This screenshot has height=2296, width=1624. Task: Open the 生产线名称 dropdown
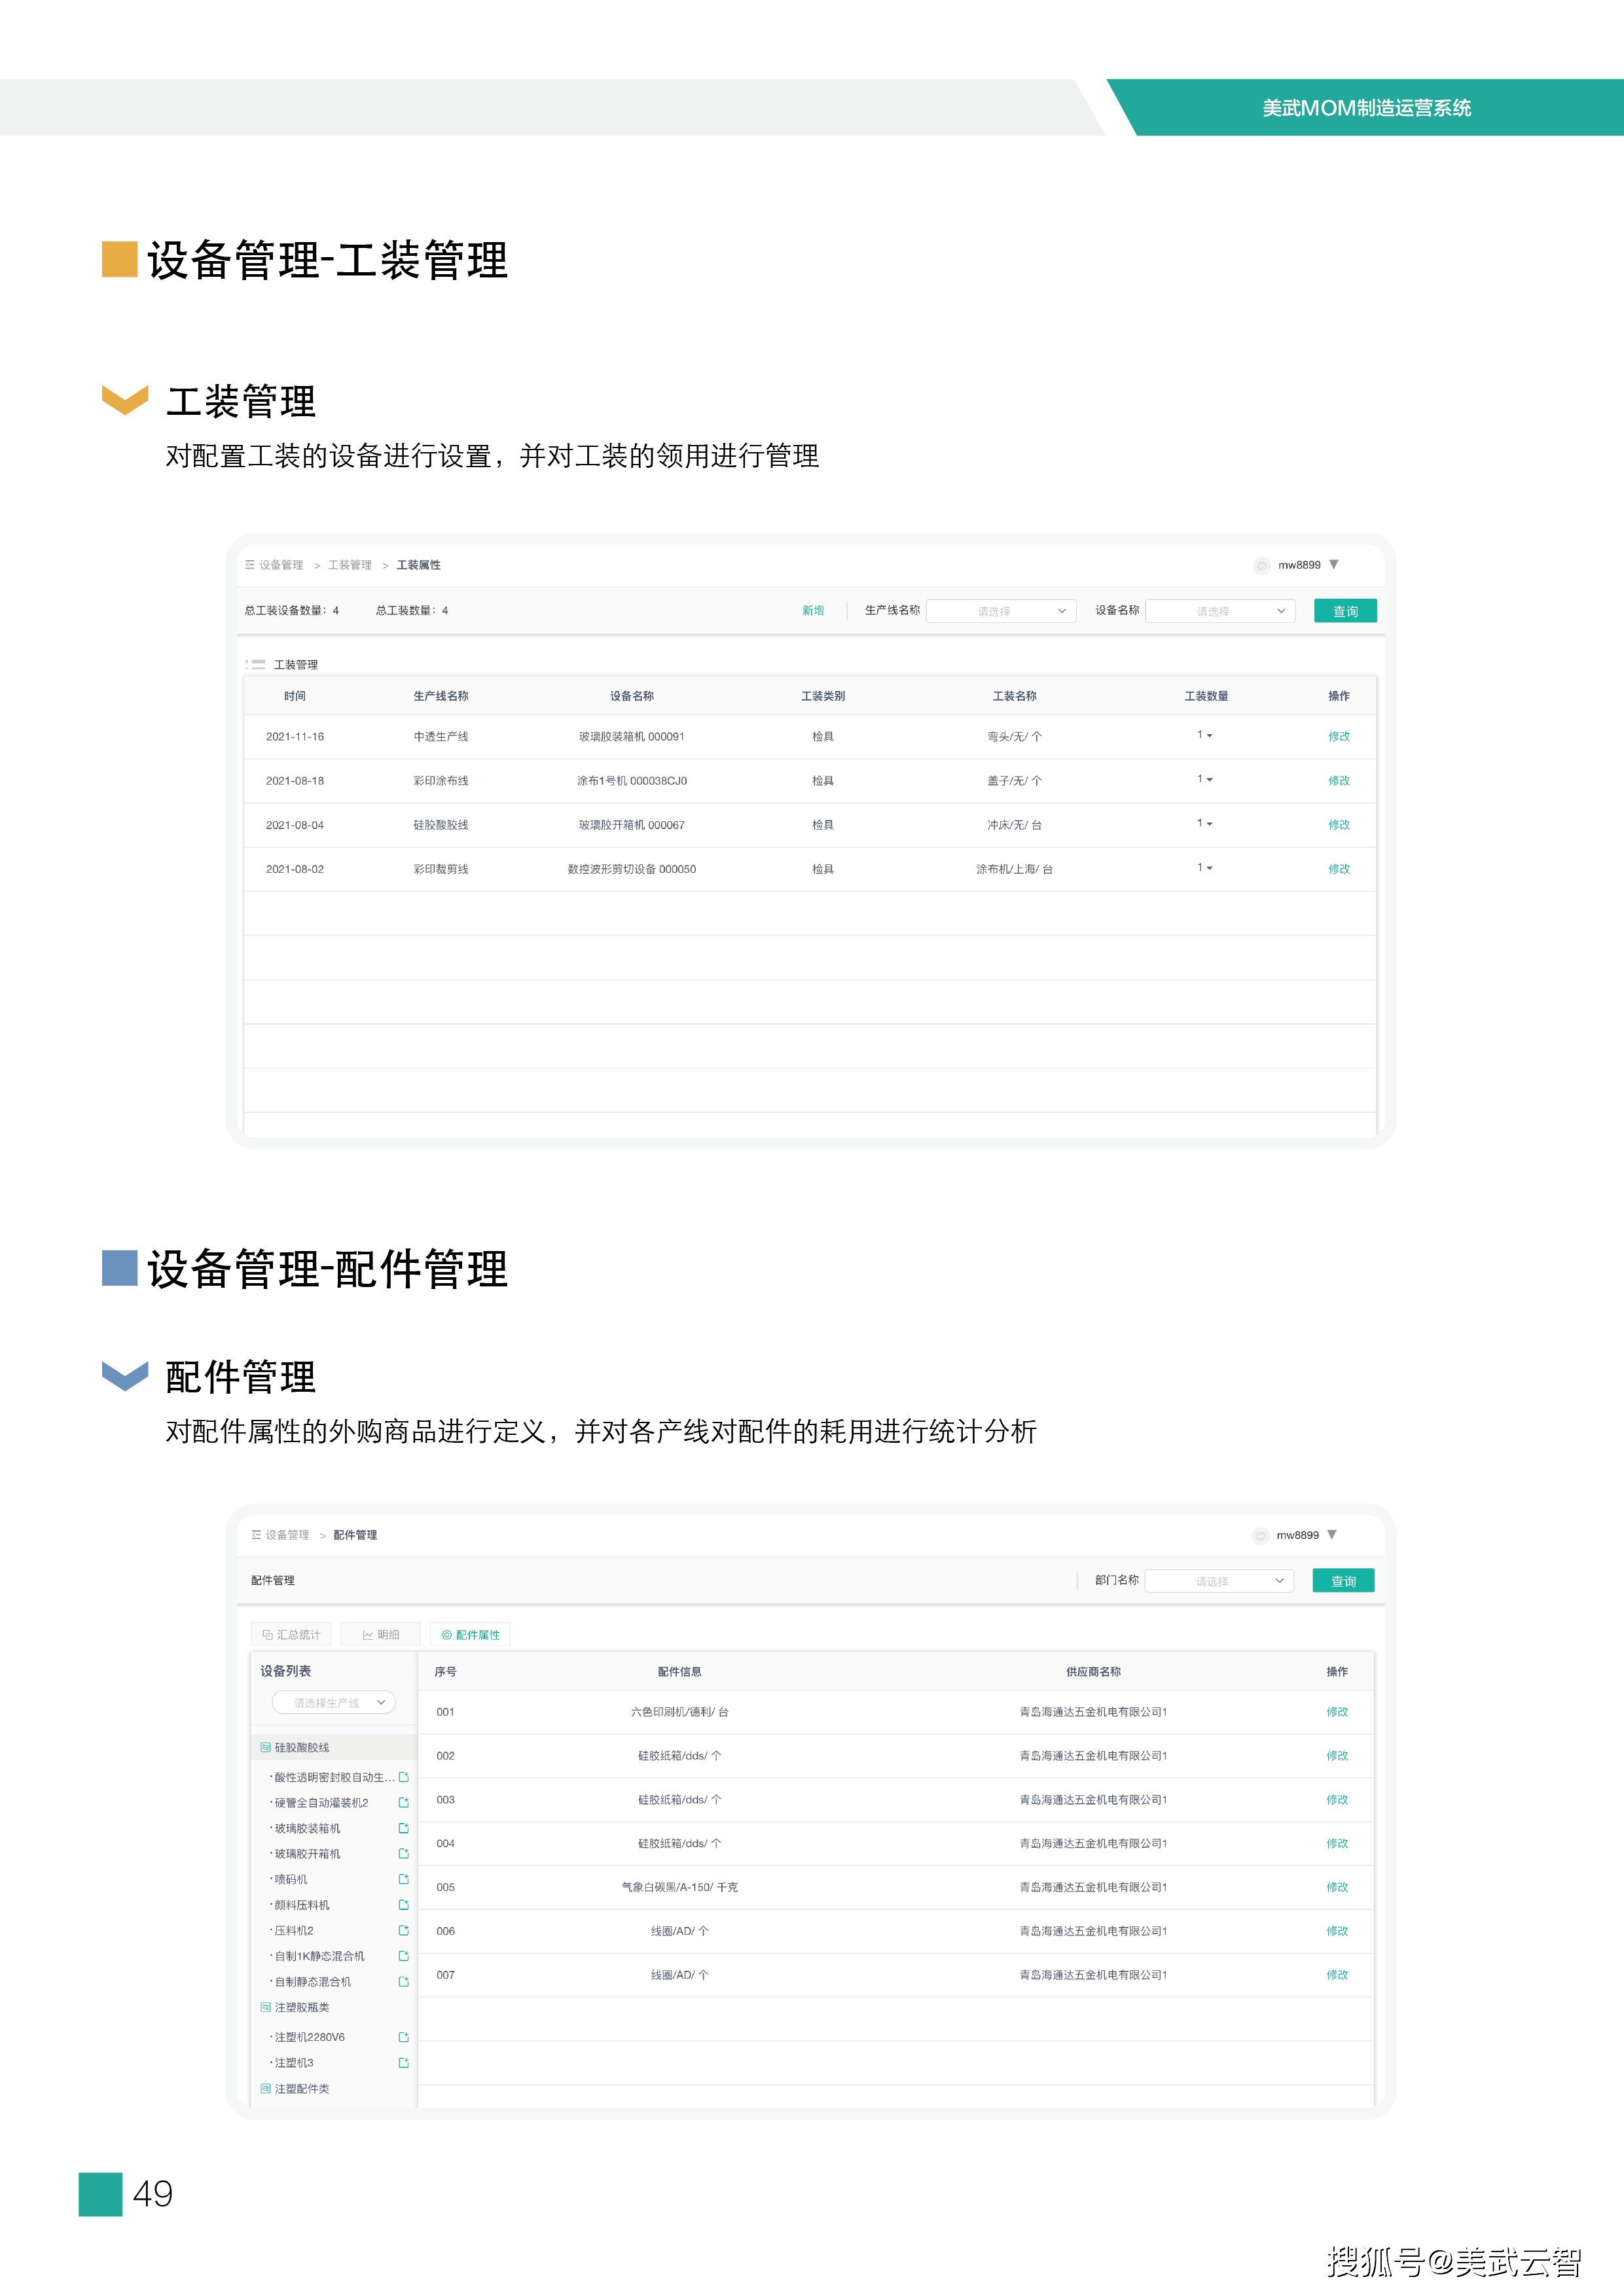point(1001,611)
